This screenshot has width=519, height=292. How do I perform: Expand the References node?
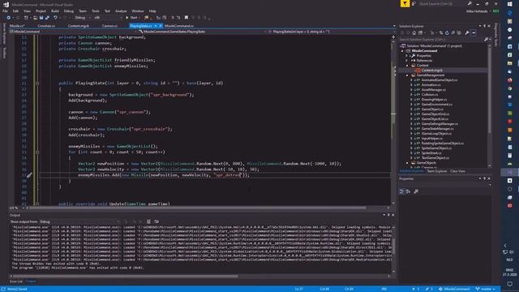[407, 61]
